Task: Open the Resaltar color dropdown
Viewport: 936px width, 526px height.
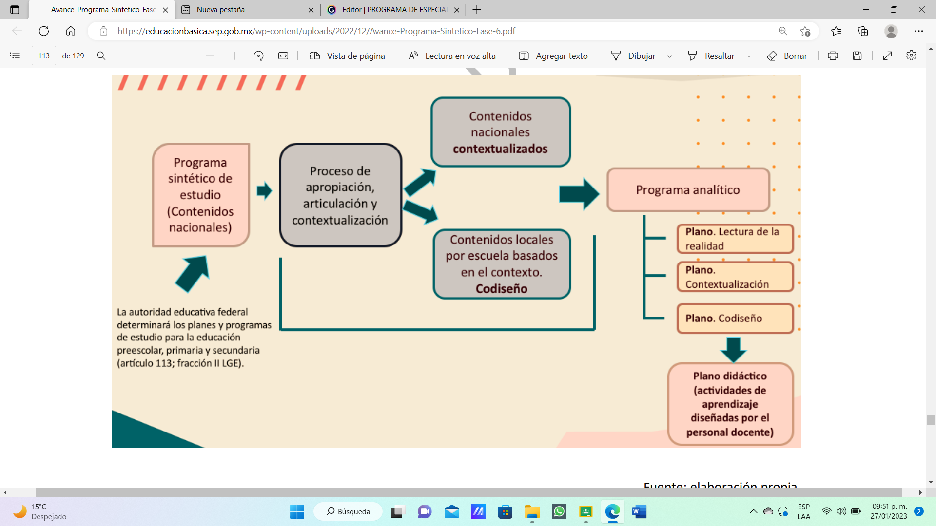Action: pyautogui.click(x=749, y=56)
